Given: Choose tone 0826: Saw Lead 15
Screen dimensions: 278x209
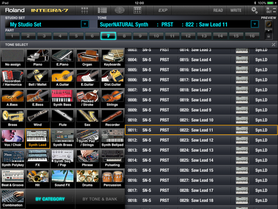Looking at the screenshot, I should [201, 171].
